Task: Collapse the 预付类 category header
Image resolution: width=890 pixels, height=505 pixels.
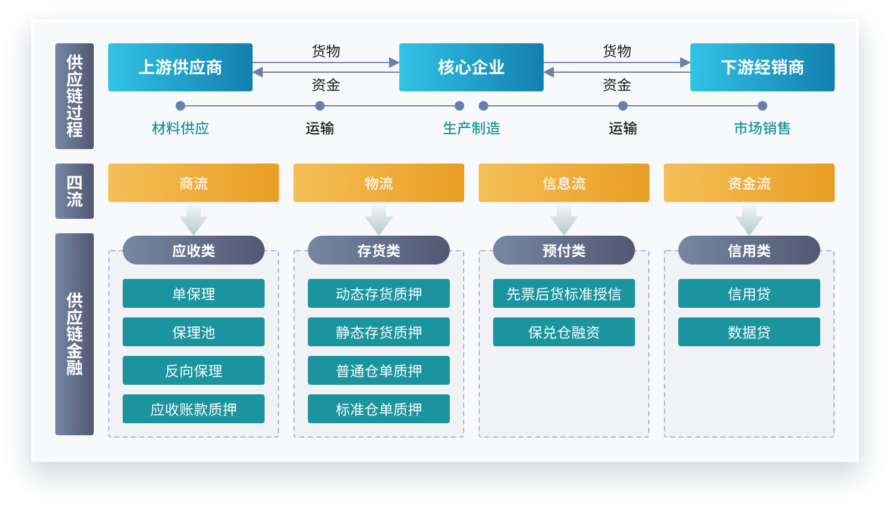Action: point(563,250)
